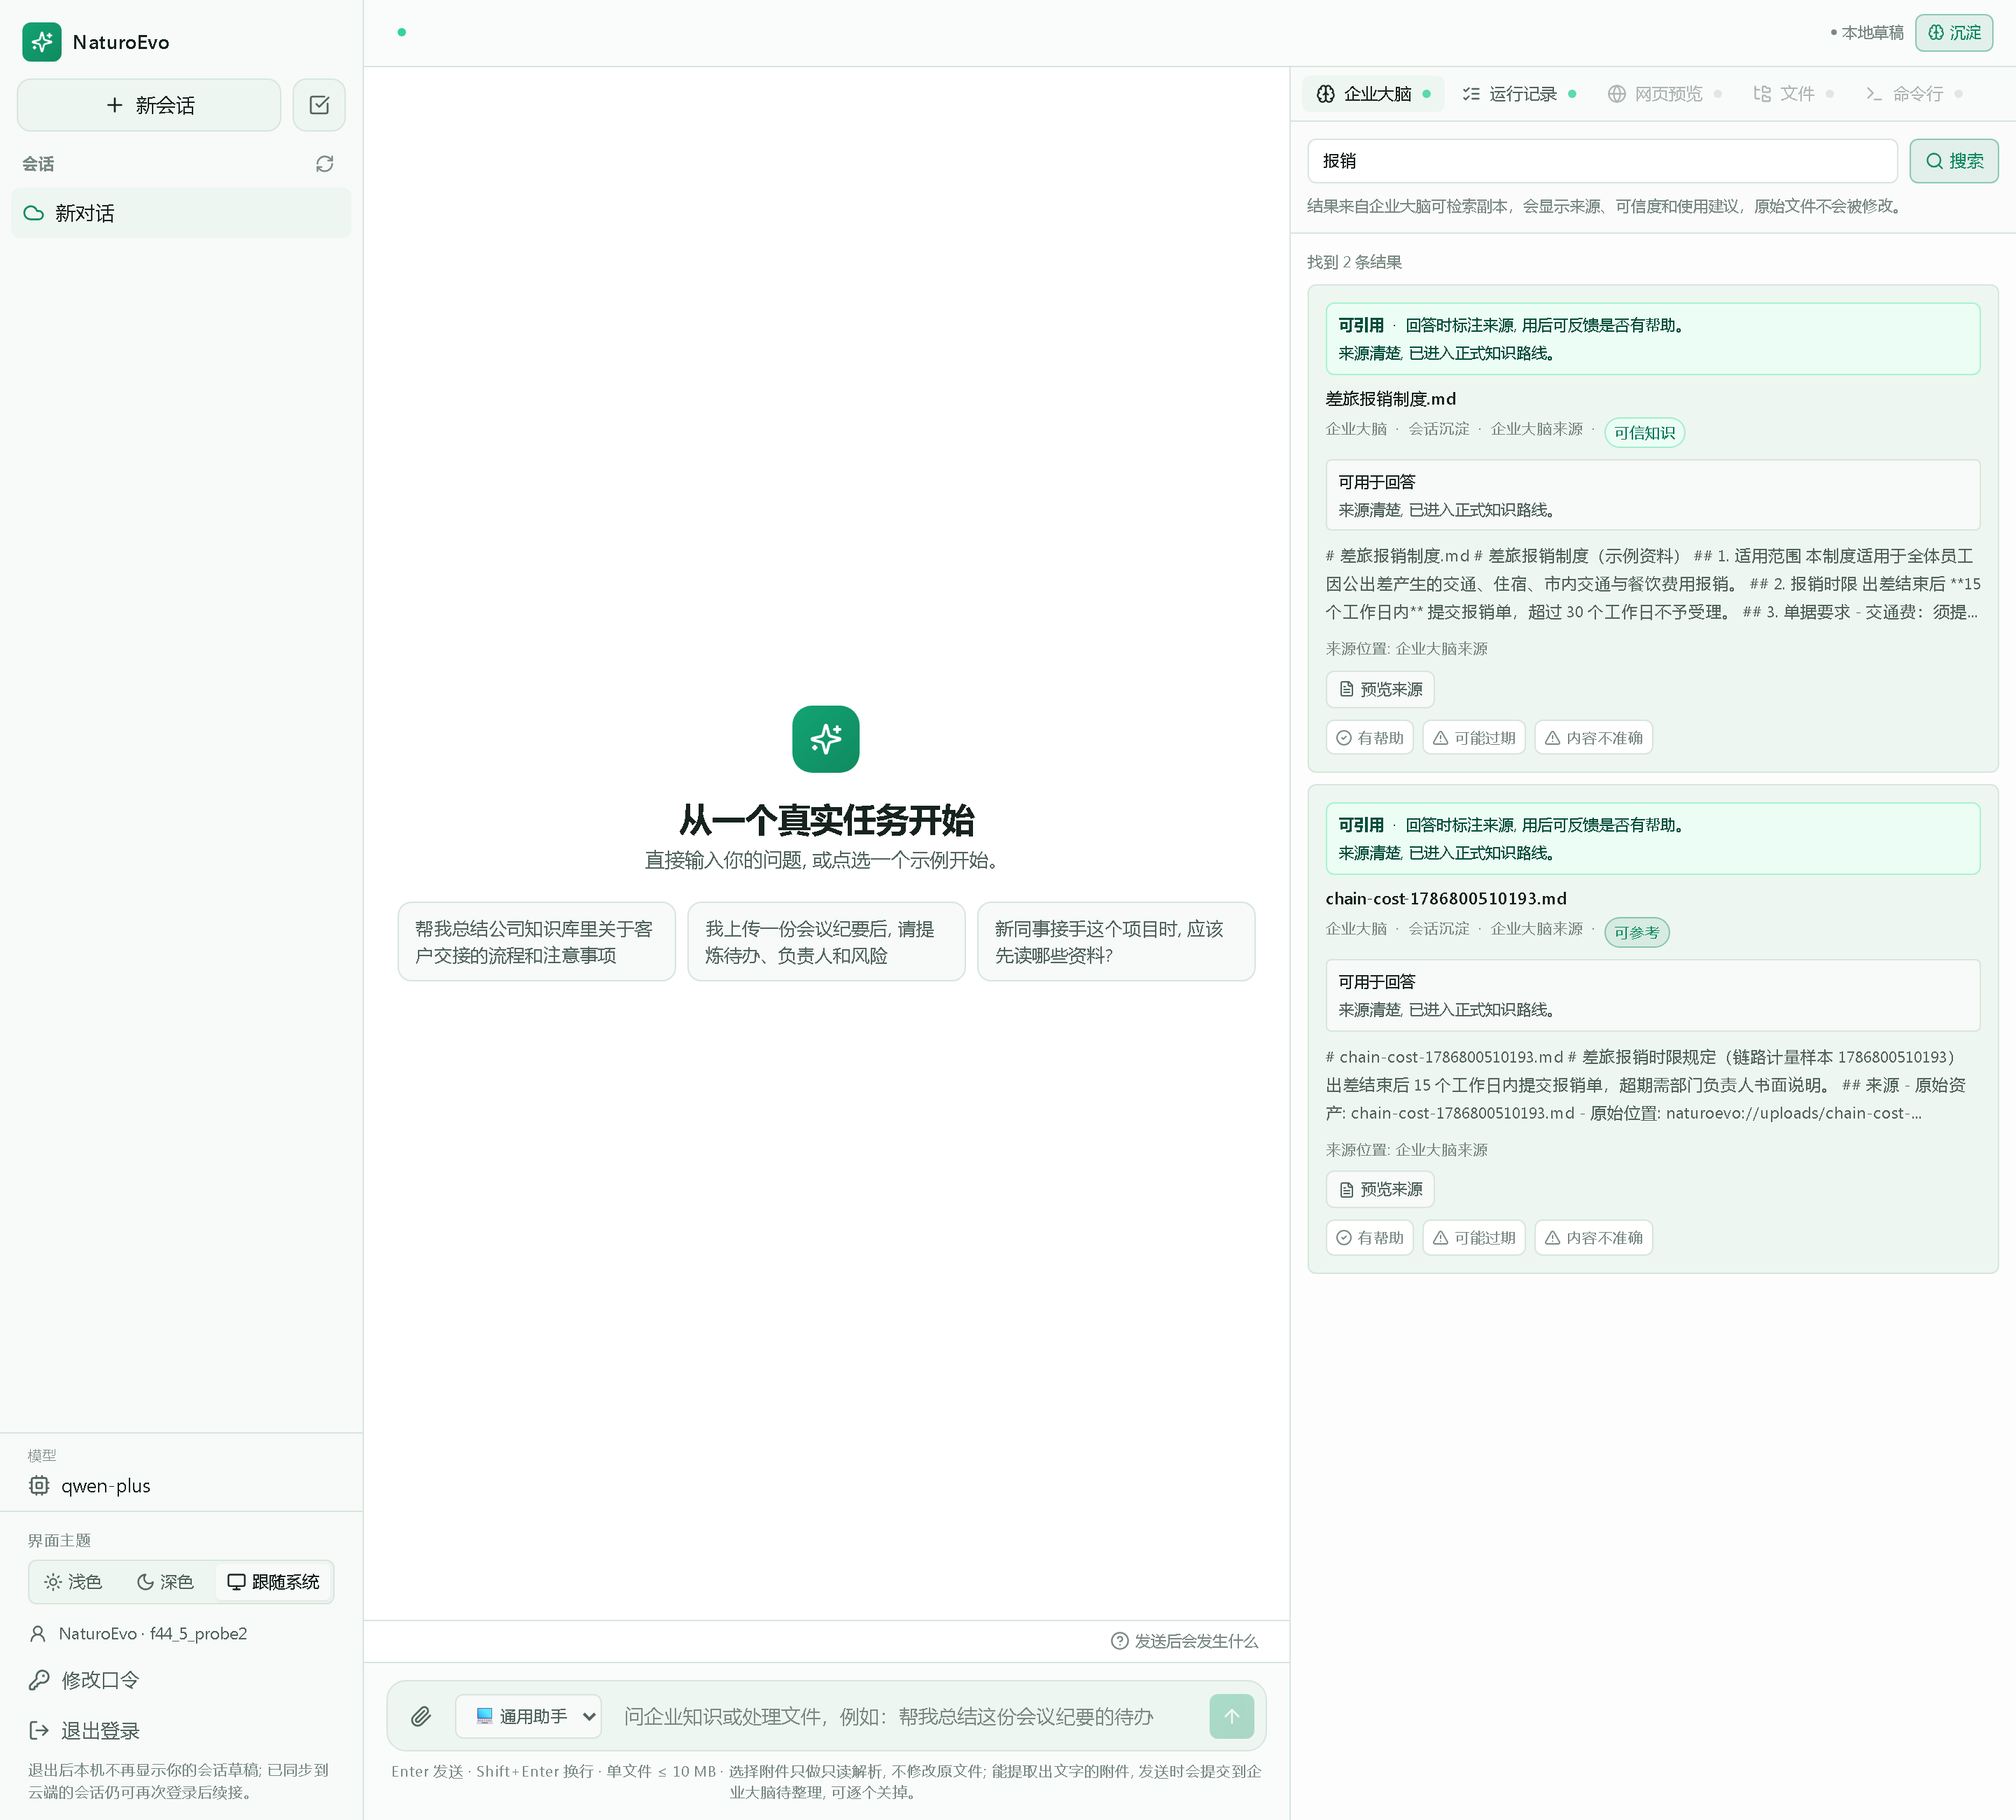
Task: Start a new session with 新会话
Action: coord(149,105)
